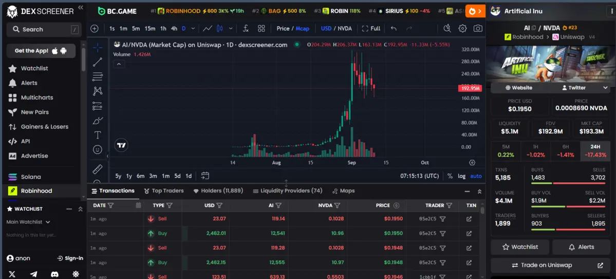Switch chart to Mcap mode
This screenshot has height=279, width=616.
[x=303, y=28]
